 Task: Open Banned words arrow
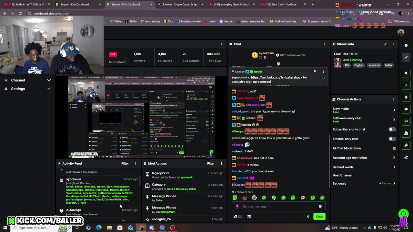click(x=394, y=167)
